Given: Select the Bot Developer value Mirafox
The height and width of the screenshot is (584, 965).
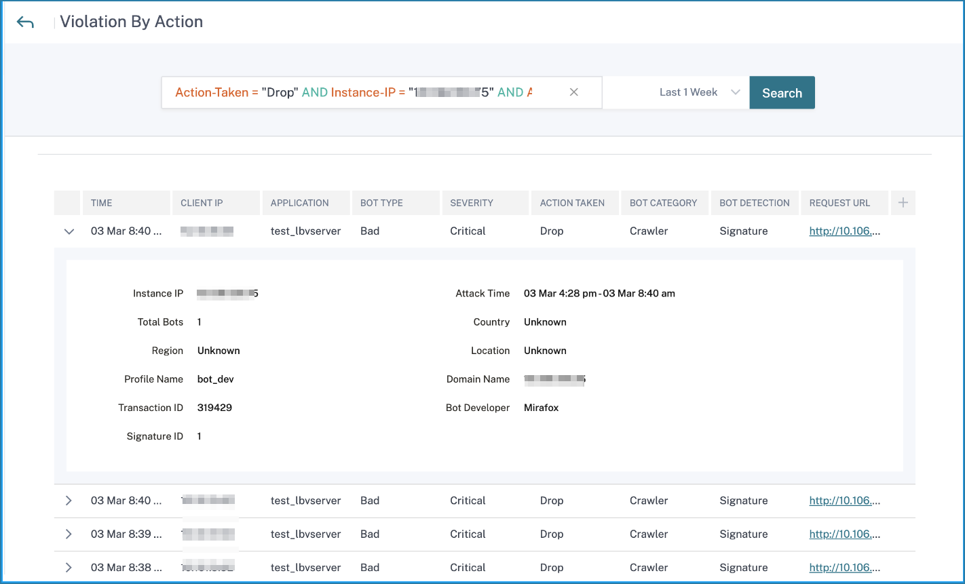Looking at the screenshot, I should (x=542, y=408).
